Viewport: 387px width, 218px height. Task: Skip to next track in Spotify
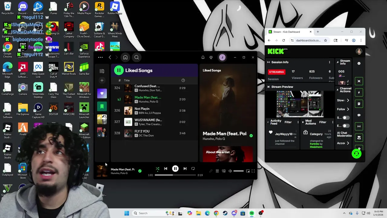(x=185, y=169)
